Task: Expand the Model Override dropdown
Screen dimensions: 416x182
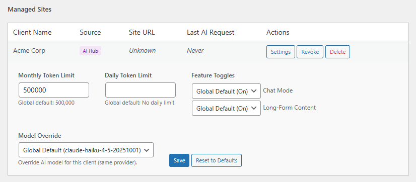Action: [x=86, y=150]
